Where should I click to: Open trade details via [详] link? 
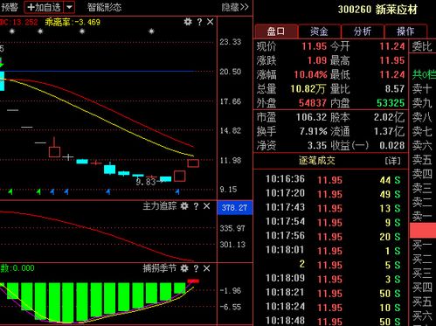click(393, 161)
